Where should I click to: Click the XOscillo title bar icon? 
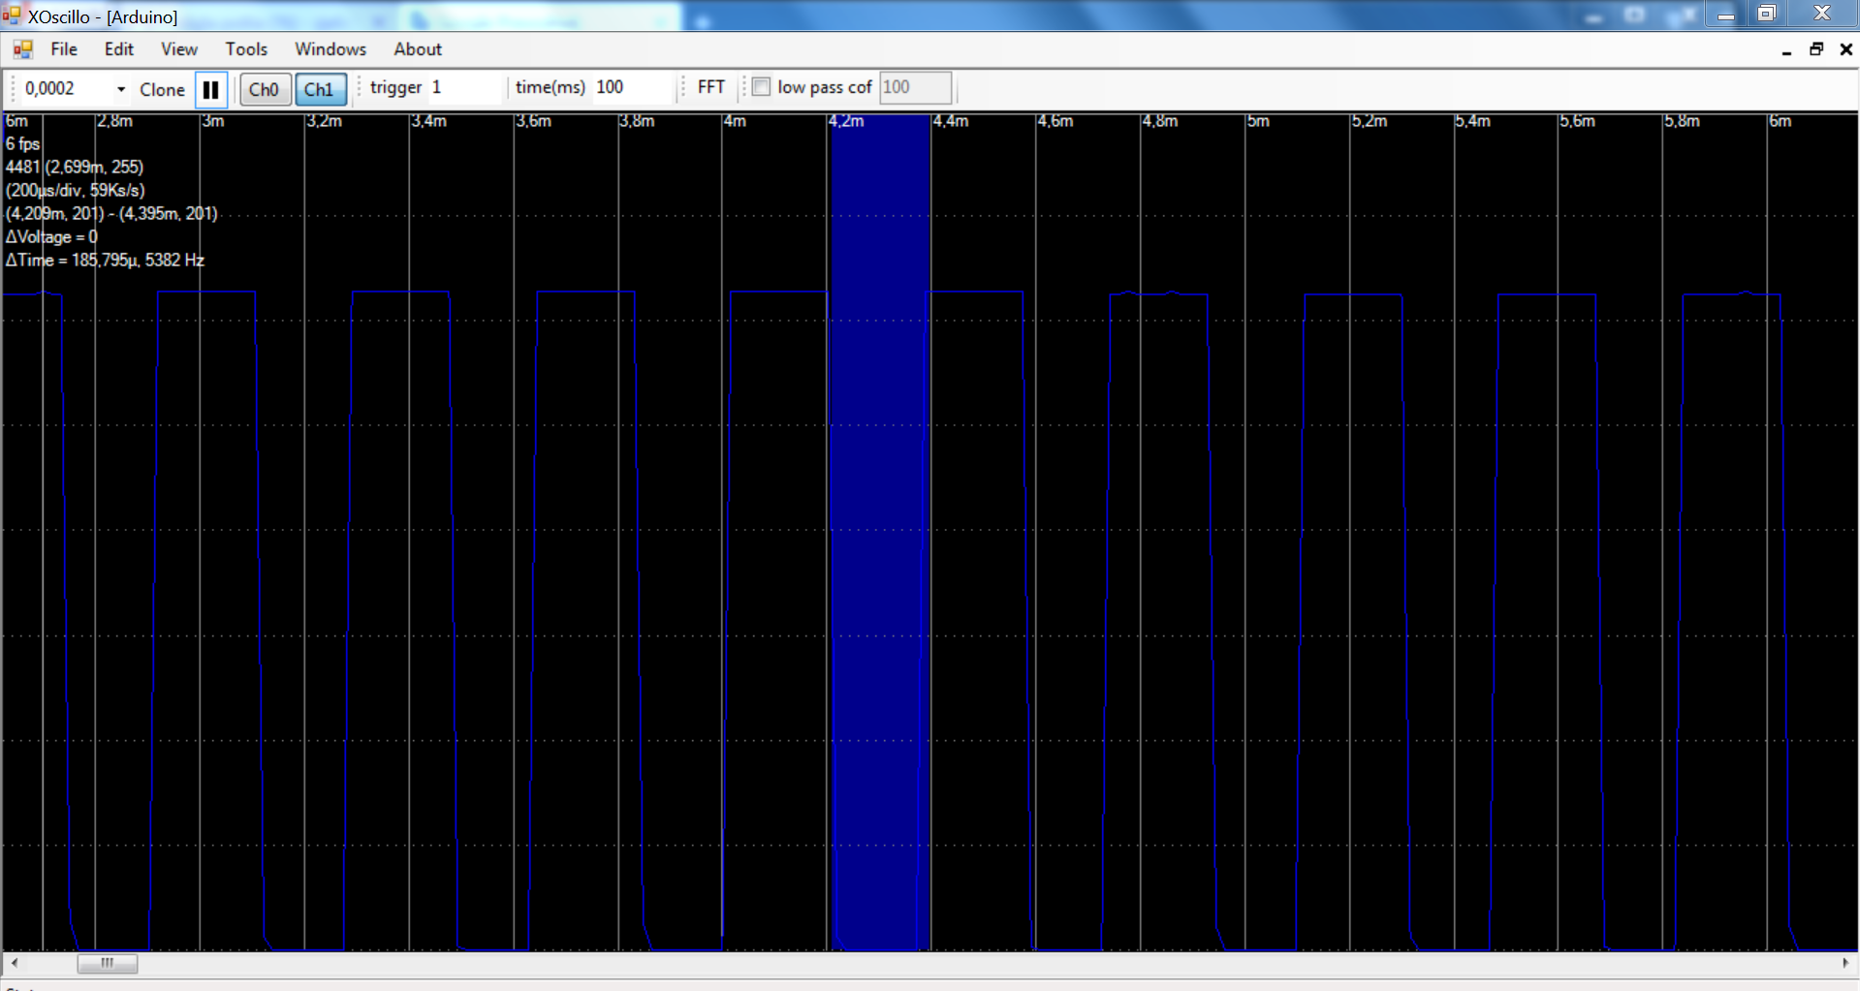tap(12, 15)
